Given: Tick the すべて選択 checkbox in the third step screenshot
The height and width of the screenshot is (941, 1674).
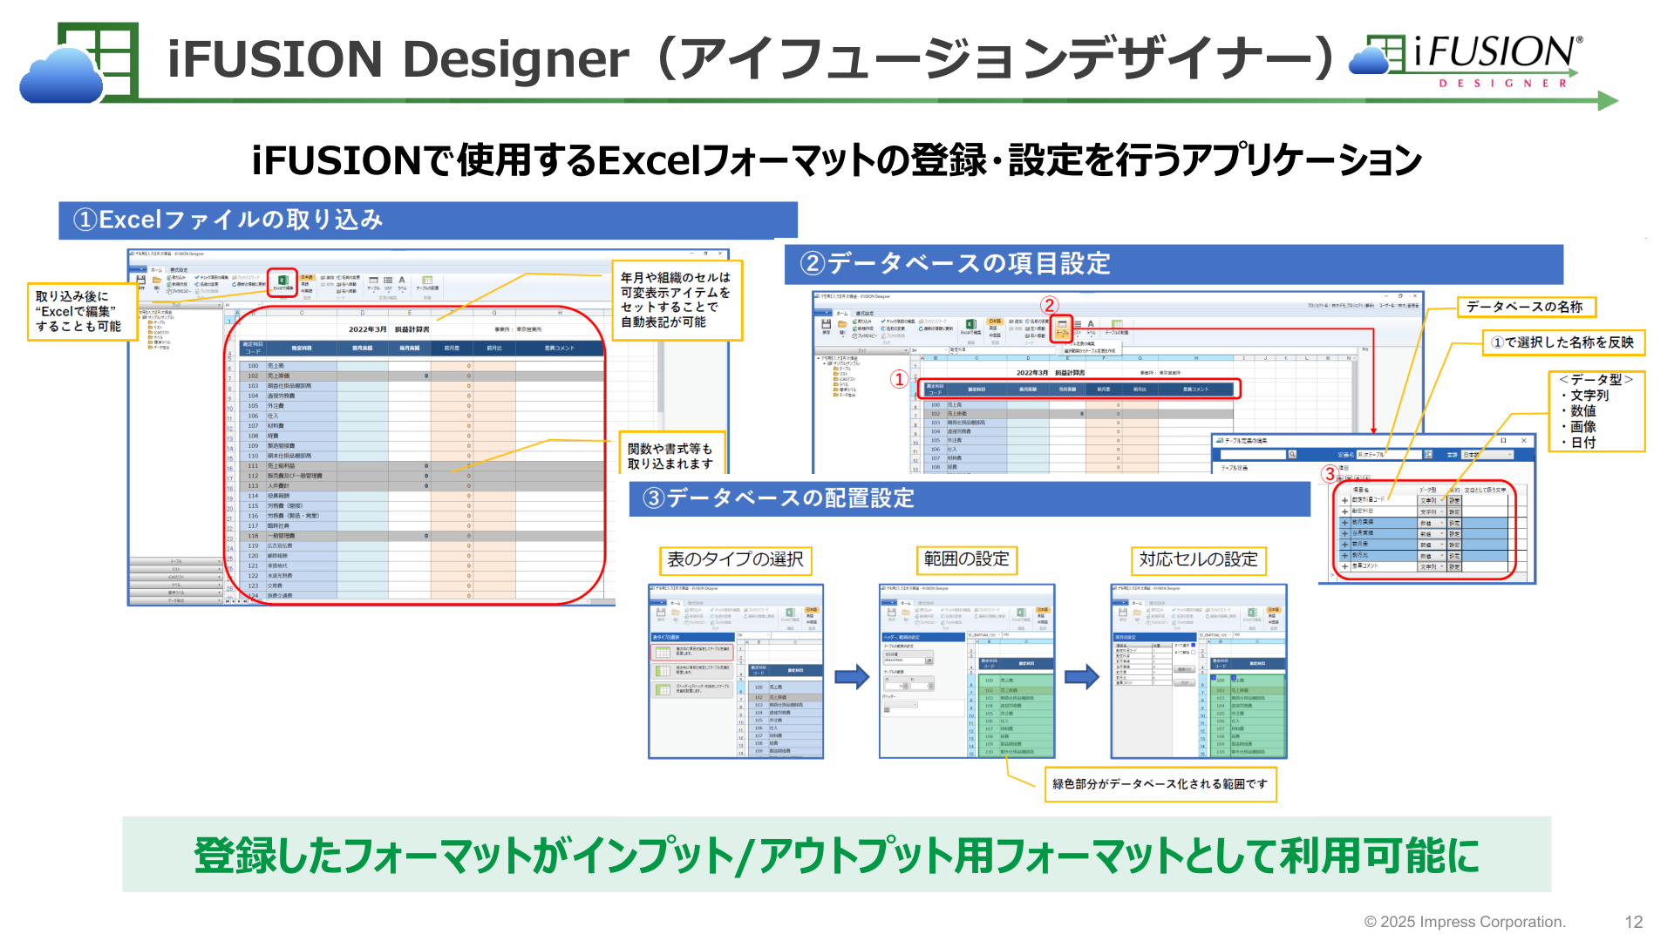Looking at the screenshot, I should (1194, 645).
